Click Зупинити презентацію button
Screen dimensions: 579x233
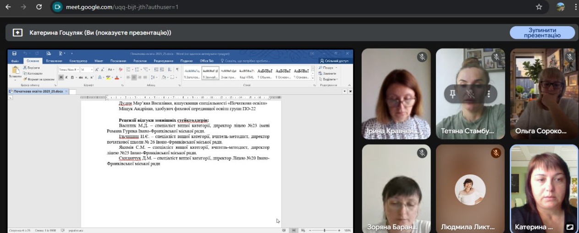pos(542,33)
